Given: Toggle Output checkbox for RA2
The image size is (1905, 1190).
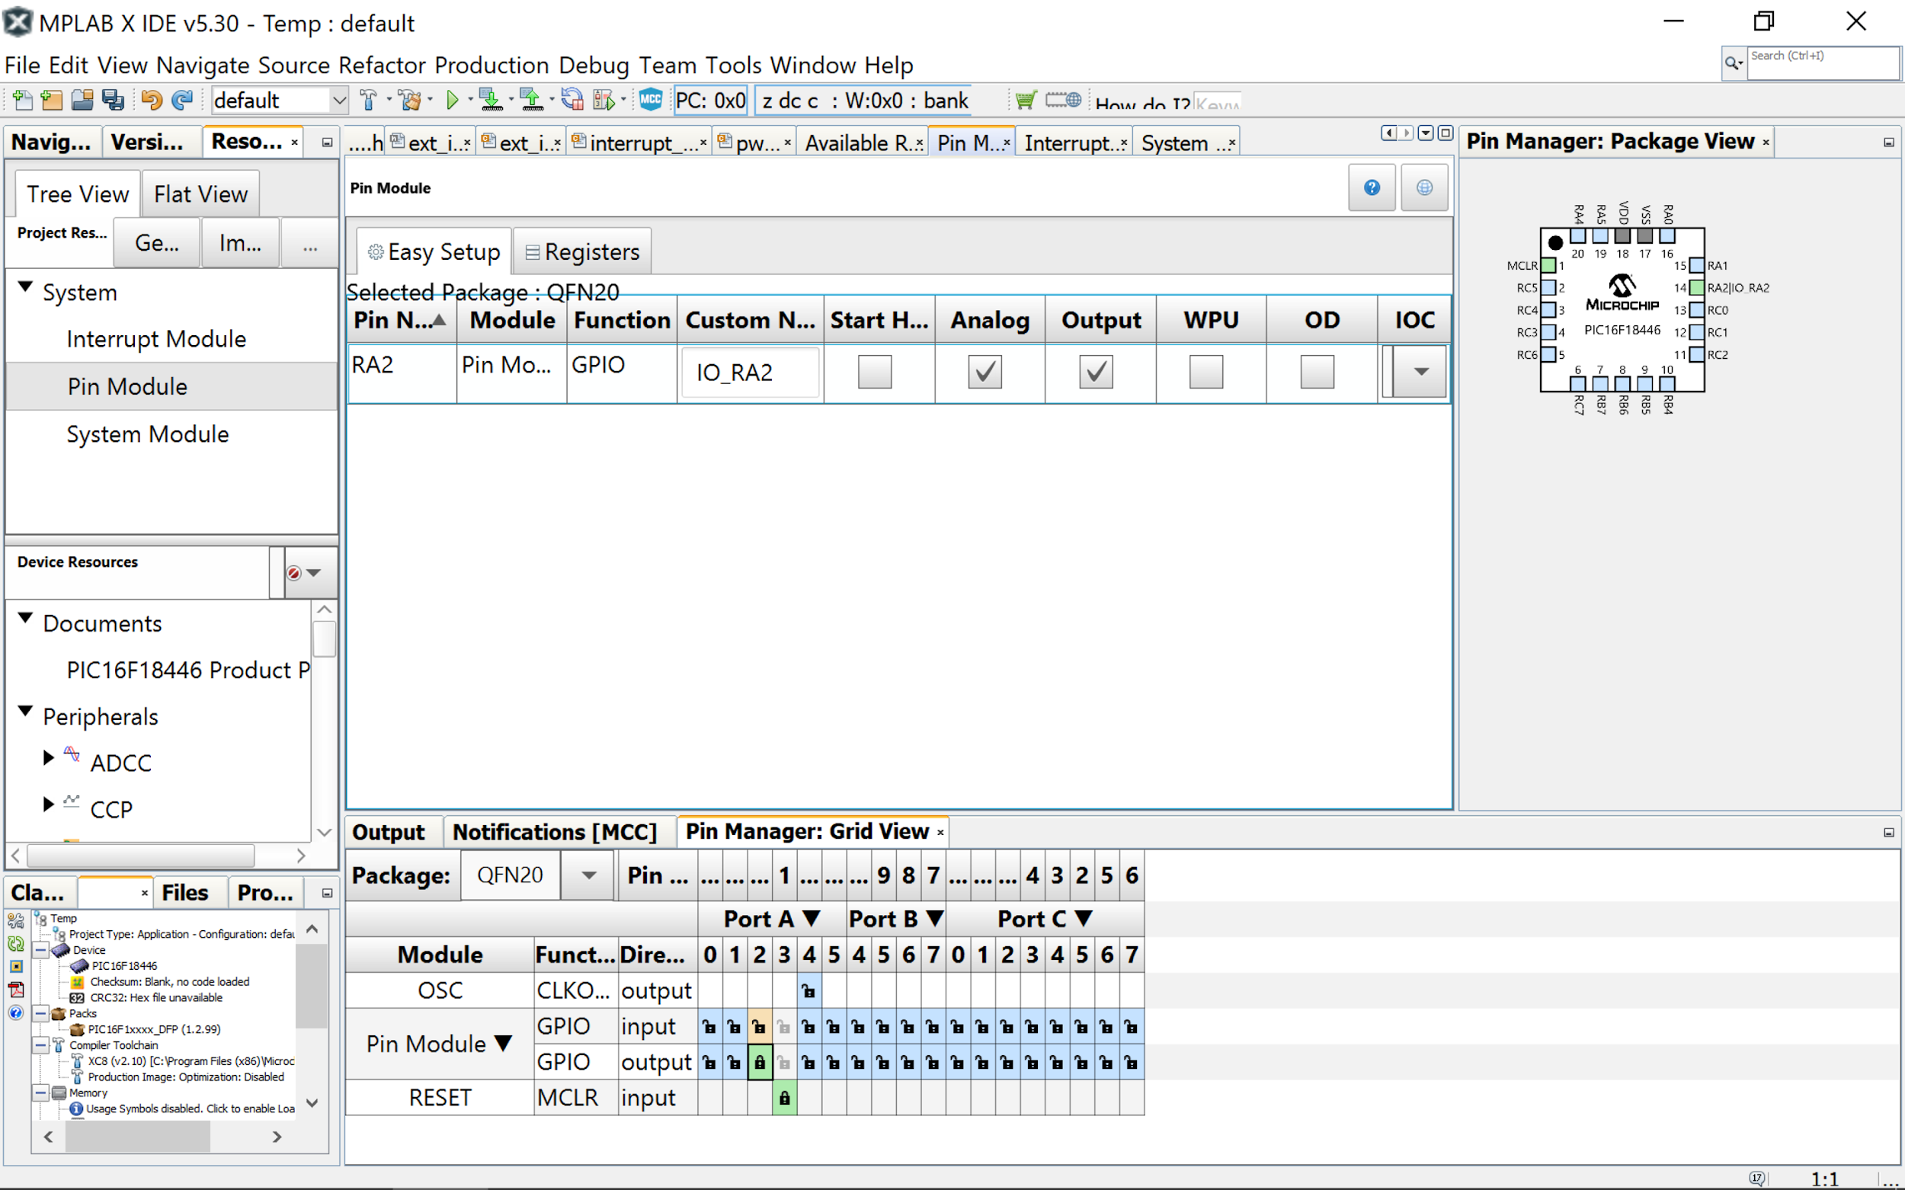Looking at the screenshot, I should tap(1096, 372).
